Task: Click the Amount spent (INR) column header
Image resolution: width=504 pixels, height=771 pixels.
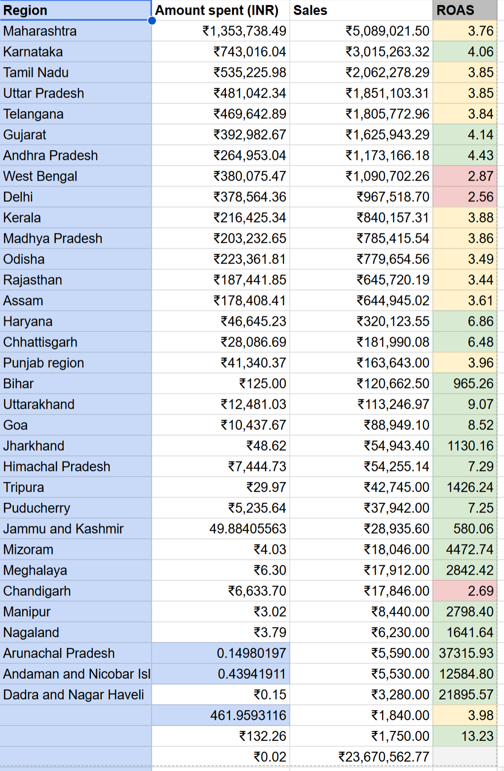Action: [x=220, y=10]
